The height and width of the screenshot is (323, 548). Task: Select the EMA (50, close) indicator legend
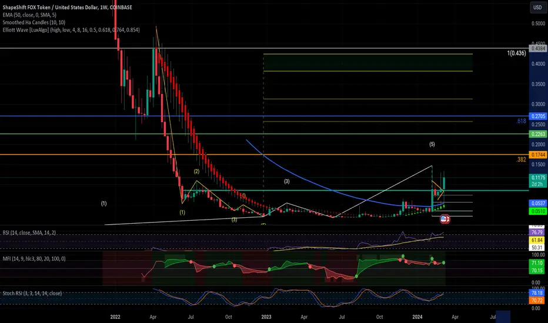[29, 15]
